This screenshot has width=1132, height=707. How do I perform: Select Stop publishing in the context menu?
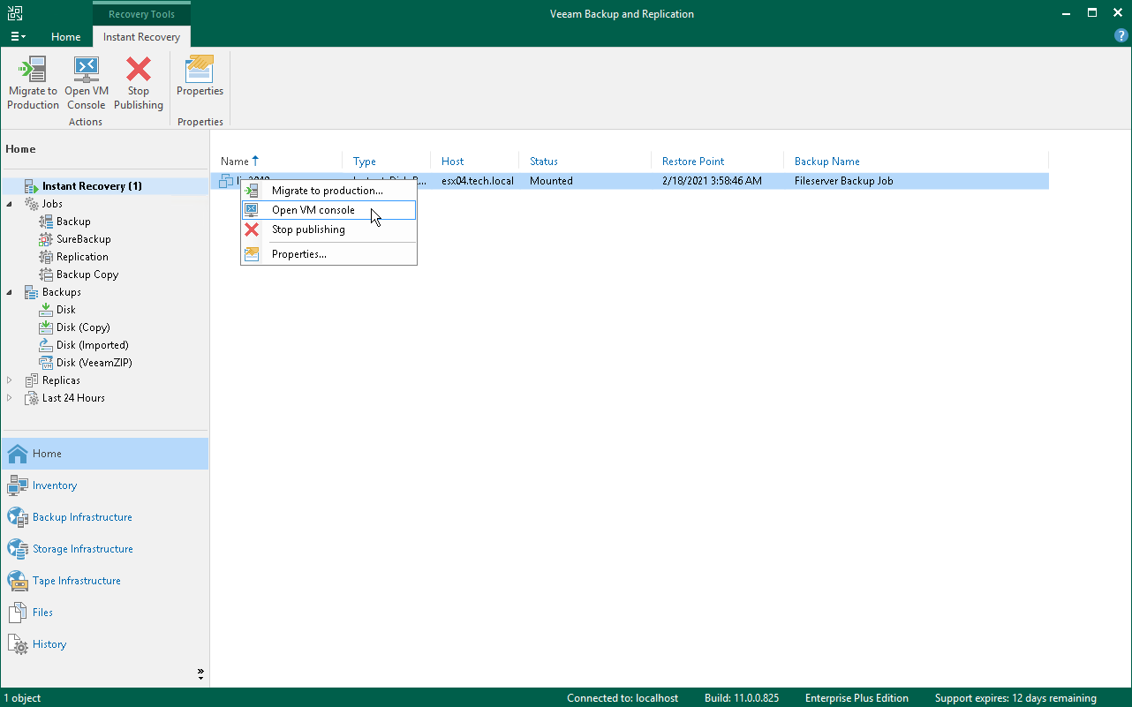pyautogui.click(x=307, y=229)
